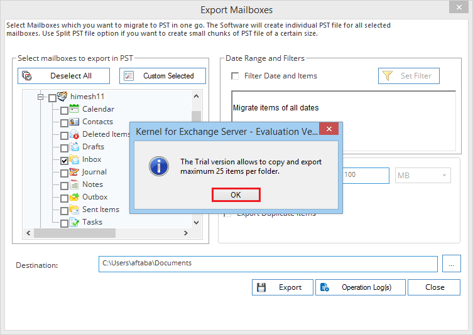The image size is (473, 335).
Task: Click the Deselect All button
Action: pyautogui.click(x=63, y=76)
